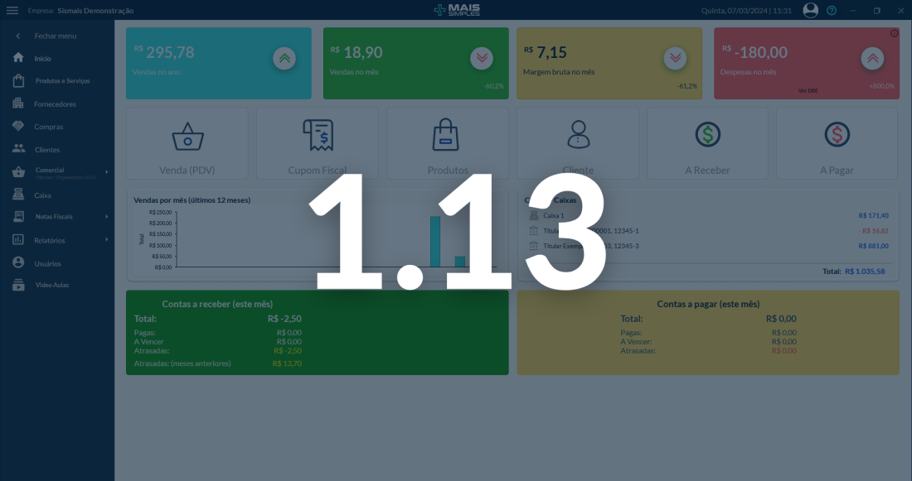Open Usuários menu item

click(48, 264)
